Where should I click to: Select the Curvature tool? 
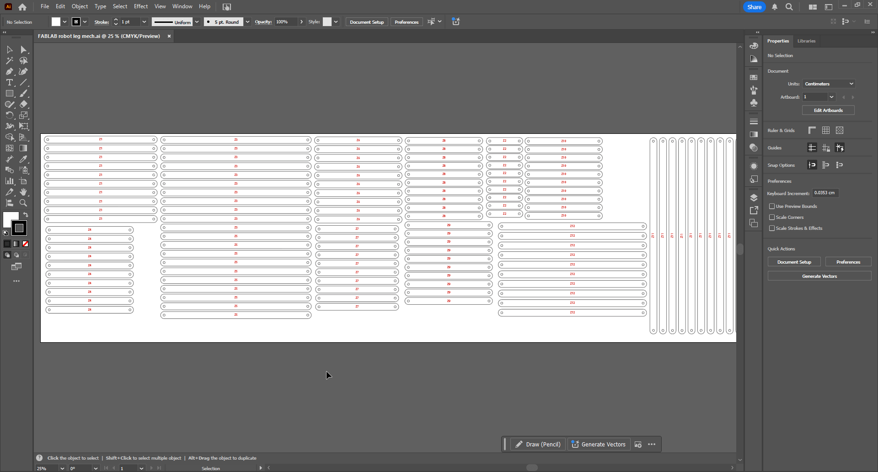[x=24, y=71]
